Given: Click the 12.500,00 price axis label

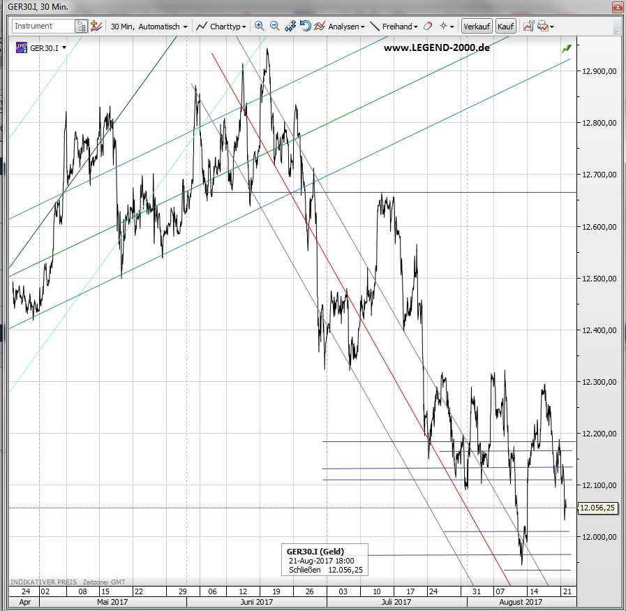Looking at the screenshot, I should click(x=599, y=279).
